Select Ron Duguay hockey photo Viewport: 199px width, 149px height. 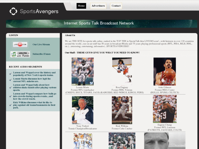(122, 71)
